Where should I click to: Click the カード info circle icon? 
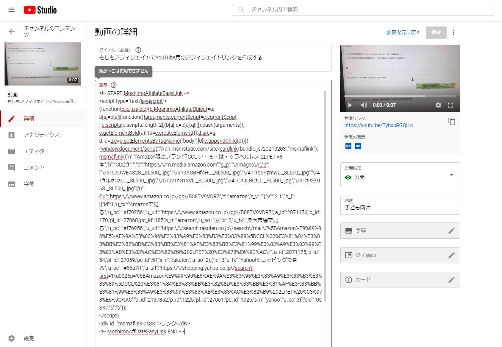[349, 280]
